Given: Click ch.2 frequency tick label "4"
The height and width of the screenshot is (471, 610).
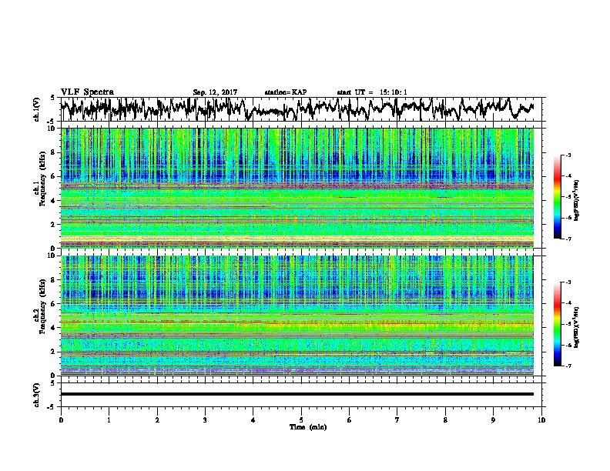Looking at the screenshot, I should tap(53, 328).
